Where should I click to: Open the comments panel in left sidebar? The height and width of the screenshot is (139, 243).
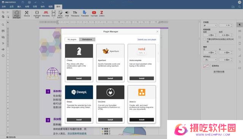click(x=3, y=31)
